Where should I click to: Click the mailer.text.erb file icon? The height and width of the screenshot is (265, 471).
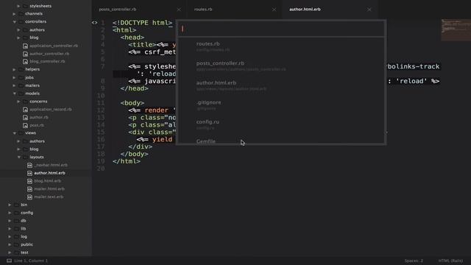click(29, 197)
